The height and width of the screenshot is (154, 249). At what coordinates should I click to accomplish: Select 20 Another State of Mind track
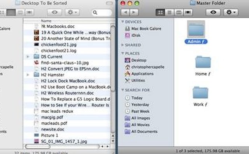click(72, 39)
